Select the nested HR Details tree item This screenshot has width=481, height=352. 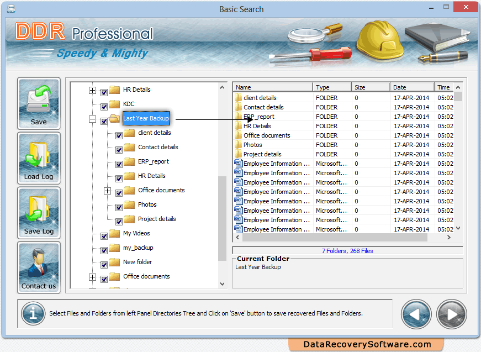tap(151, 176)
